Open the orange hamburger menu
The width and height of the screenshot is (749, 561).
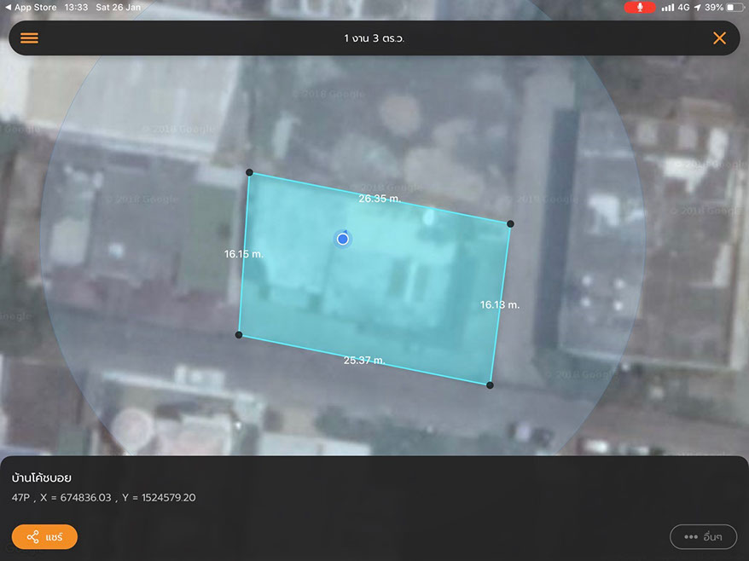(29, 38)
